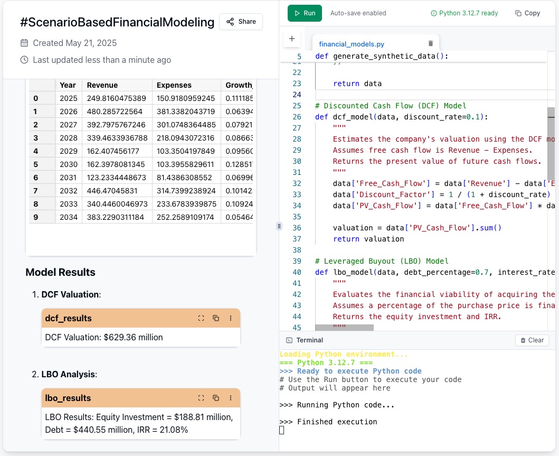Select Expenses cell 252.2589109174
This screenshot has height=456, width=559.
coord(186,217)
